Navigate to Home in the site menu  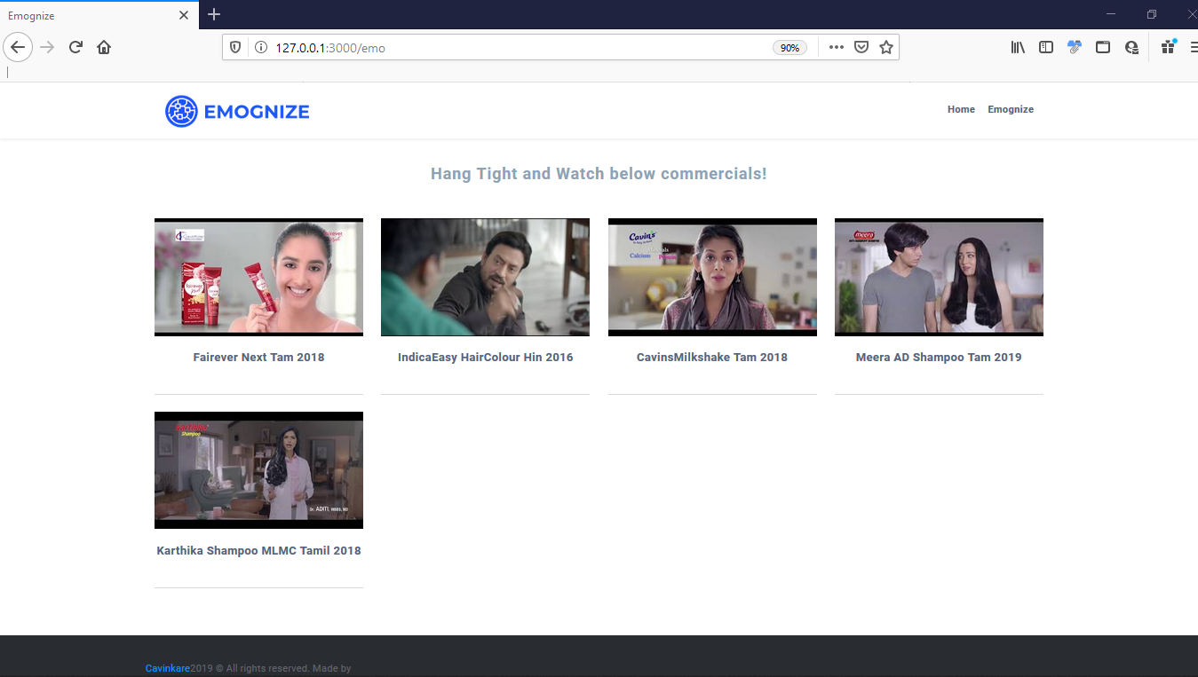[961, 110]
